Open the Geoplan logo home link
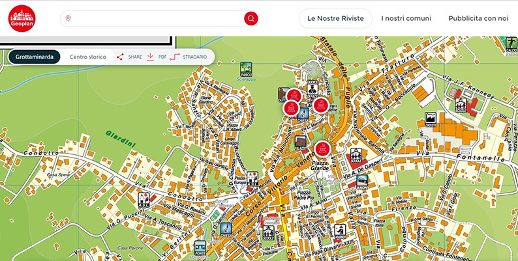 [x=22, y=18]
